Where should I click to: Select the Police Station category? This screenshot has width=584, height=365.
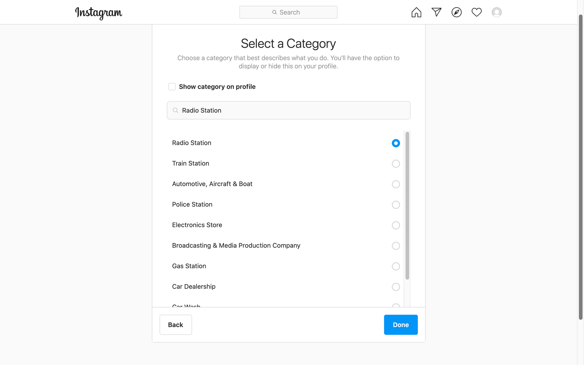pyautogui.click(x=395, y=204)
